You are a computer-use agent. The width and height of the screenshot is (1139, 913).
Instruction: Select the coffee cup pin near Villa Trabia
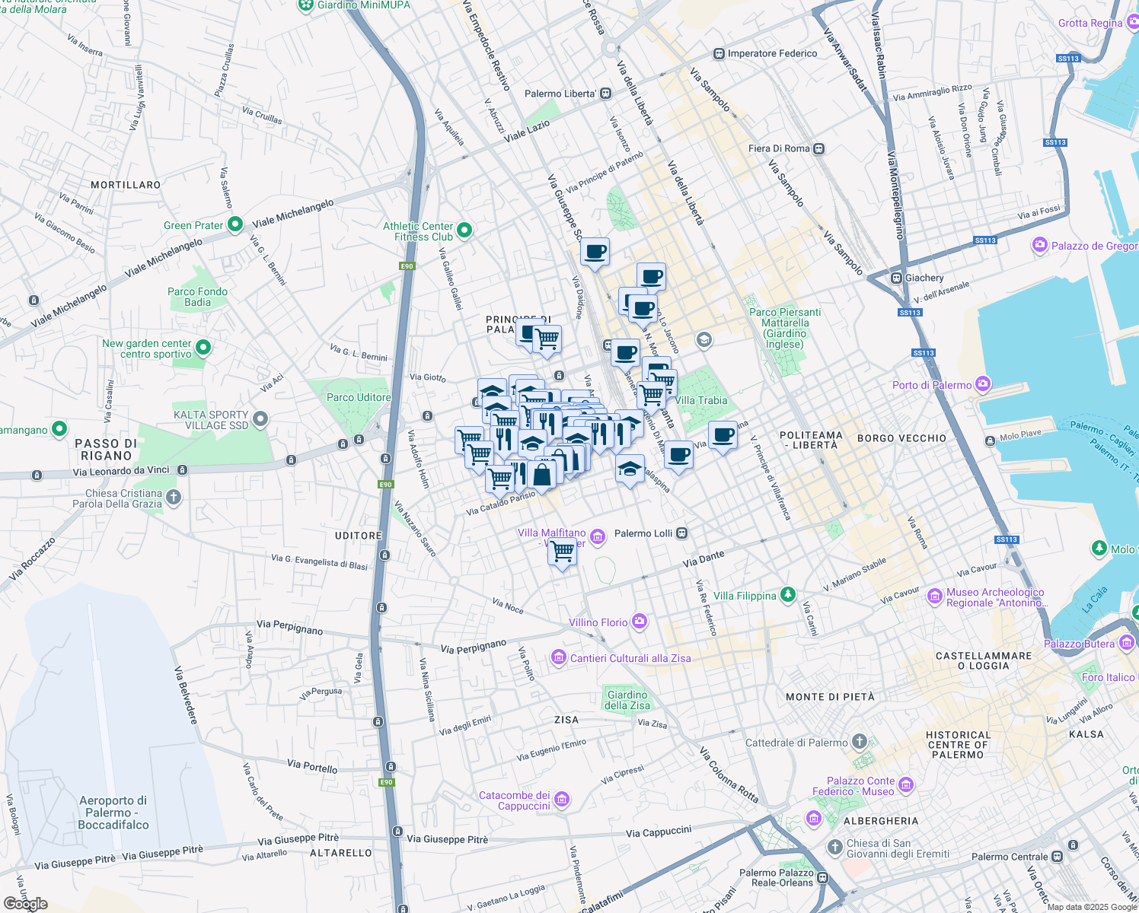[722, 435]
